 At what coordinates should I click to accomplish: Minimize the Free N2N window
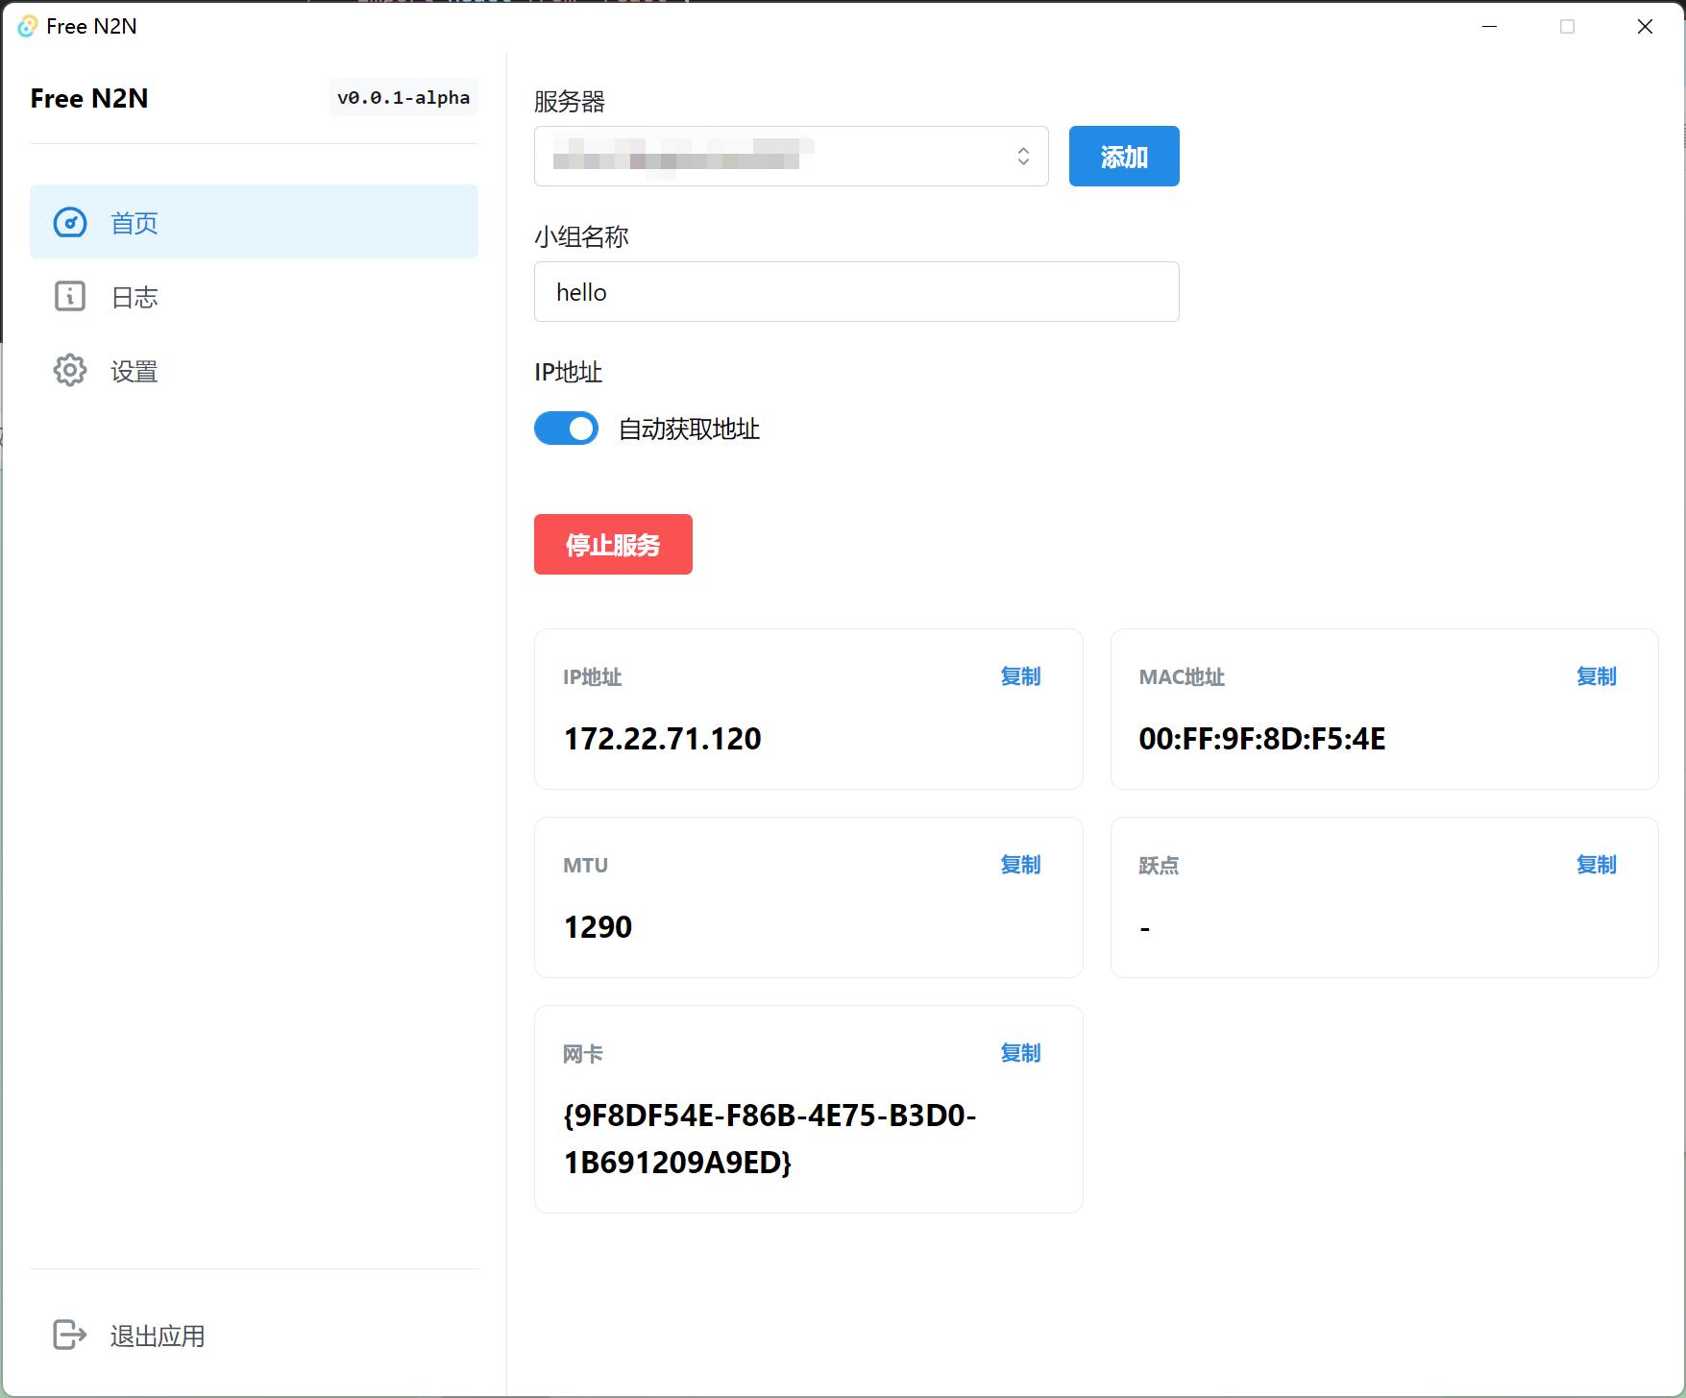[1489, 26]
